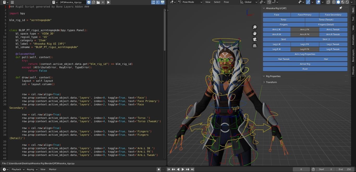Click the Start frame field

point(325,169)
